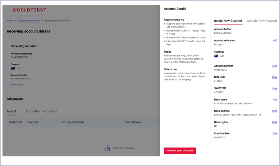Screen dimensions: 280x166
Task: Copy the SWIFT/BIC code
Action: tap(274, 88)
